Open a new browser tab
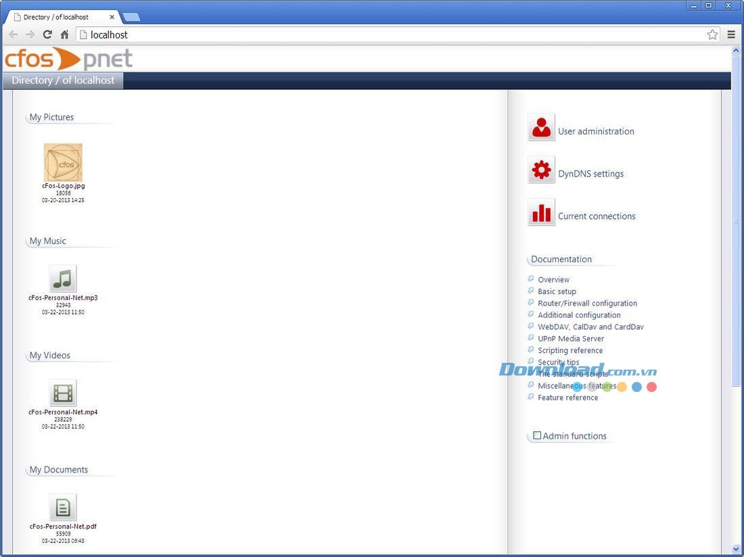The width and height of the screenshot is (744, 557). click(131, 17)
